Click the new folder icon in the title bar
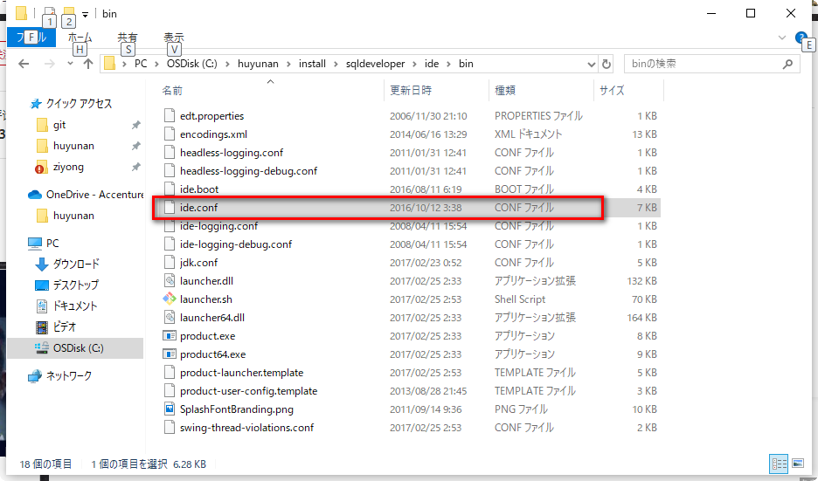This screenshot has width=818, height=481. pyautogui.click(x=68, y=12)
